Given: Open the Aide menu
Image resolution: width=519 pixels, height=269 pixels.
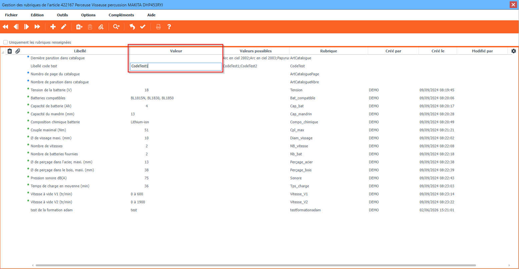Looking at the screenshot, I should [151, 15].
